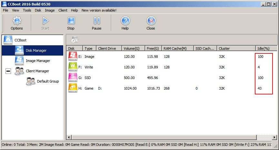Select the red E: image disk icon

(x=73, y=56)
